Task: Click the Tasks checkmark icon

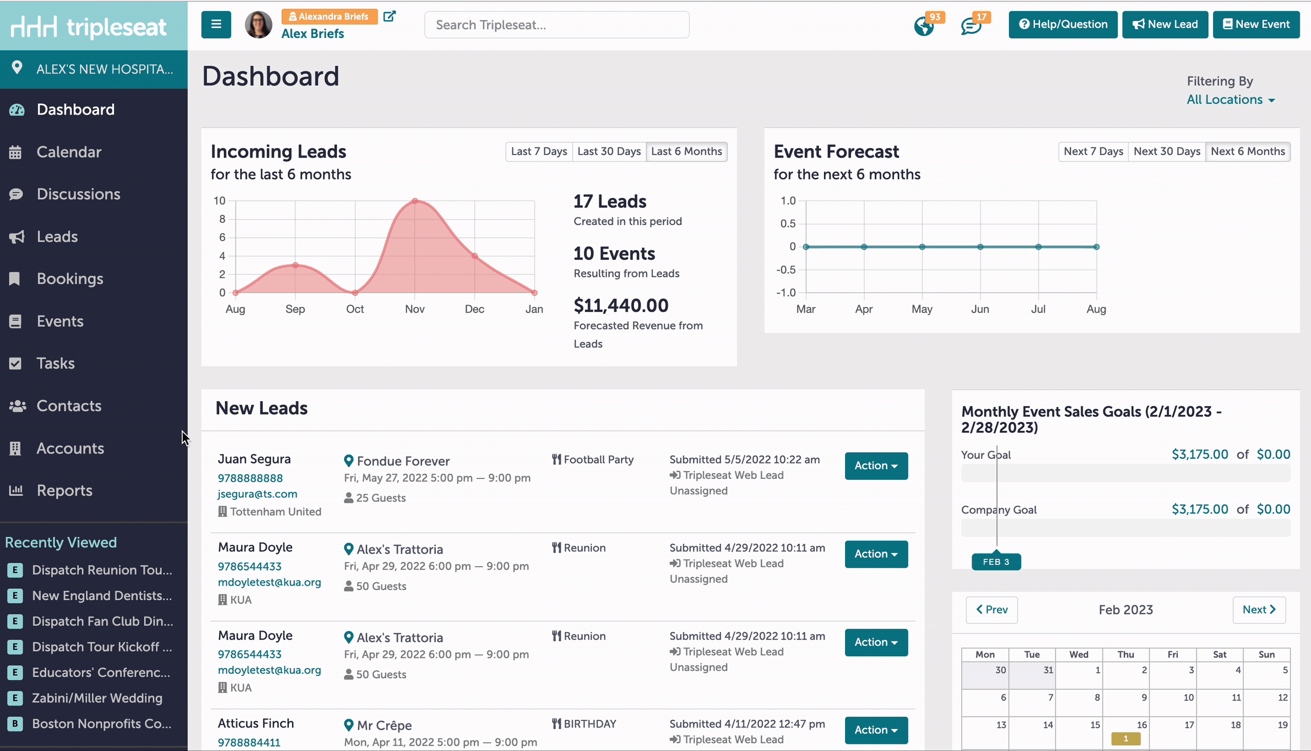Action: [15, 364]
